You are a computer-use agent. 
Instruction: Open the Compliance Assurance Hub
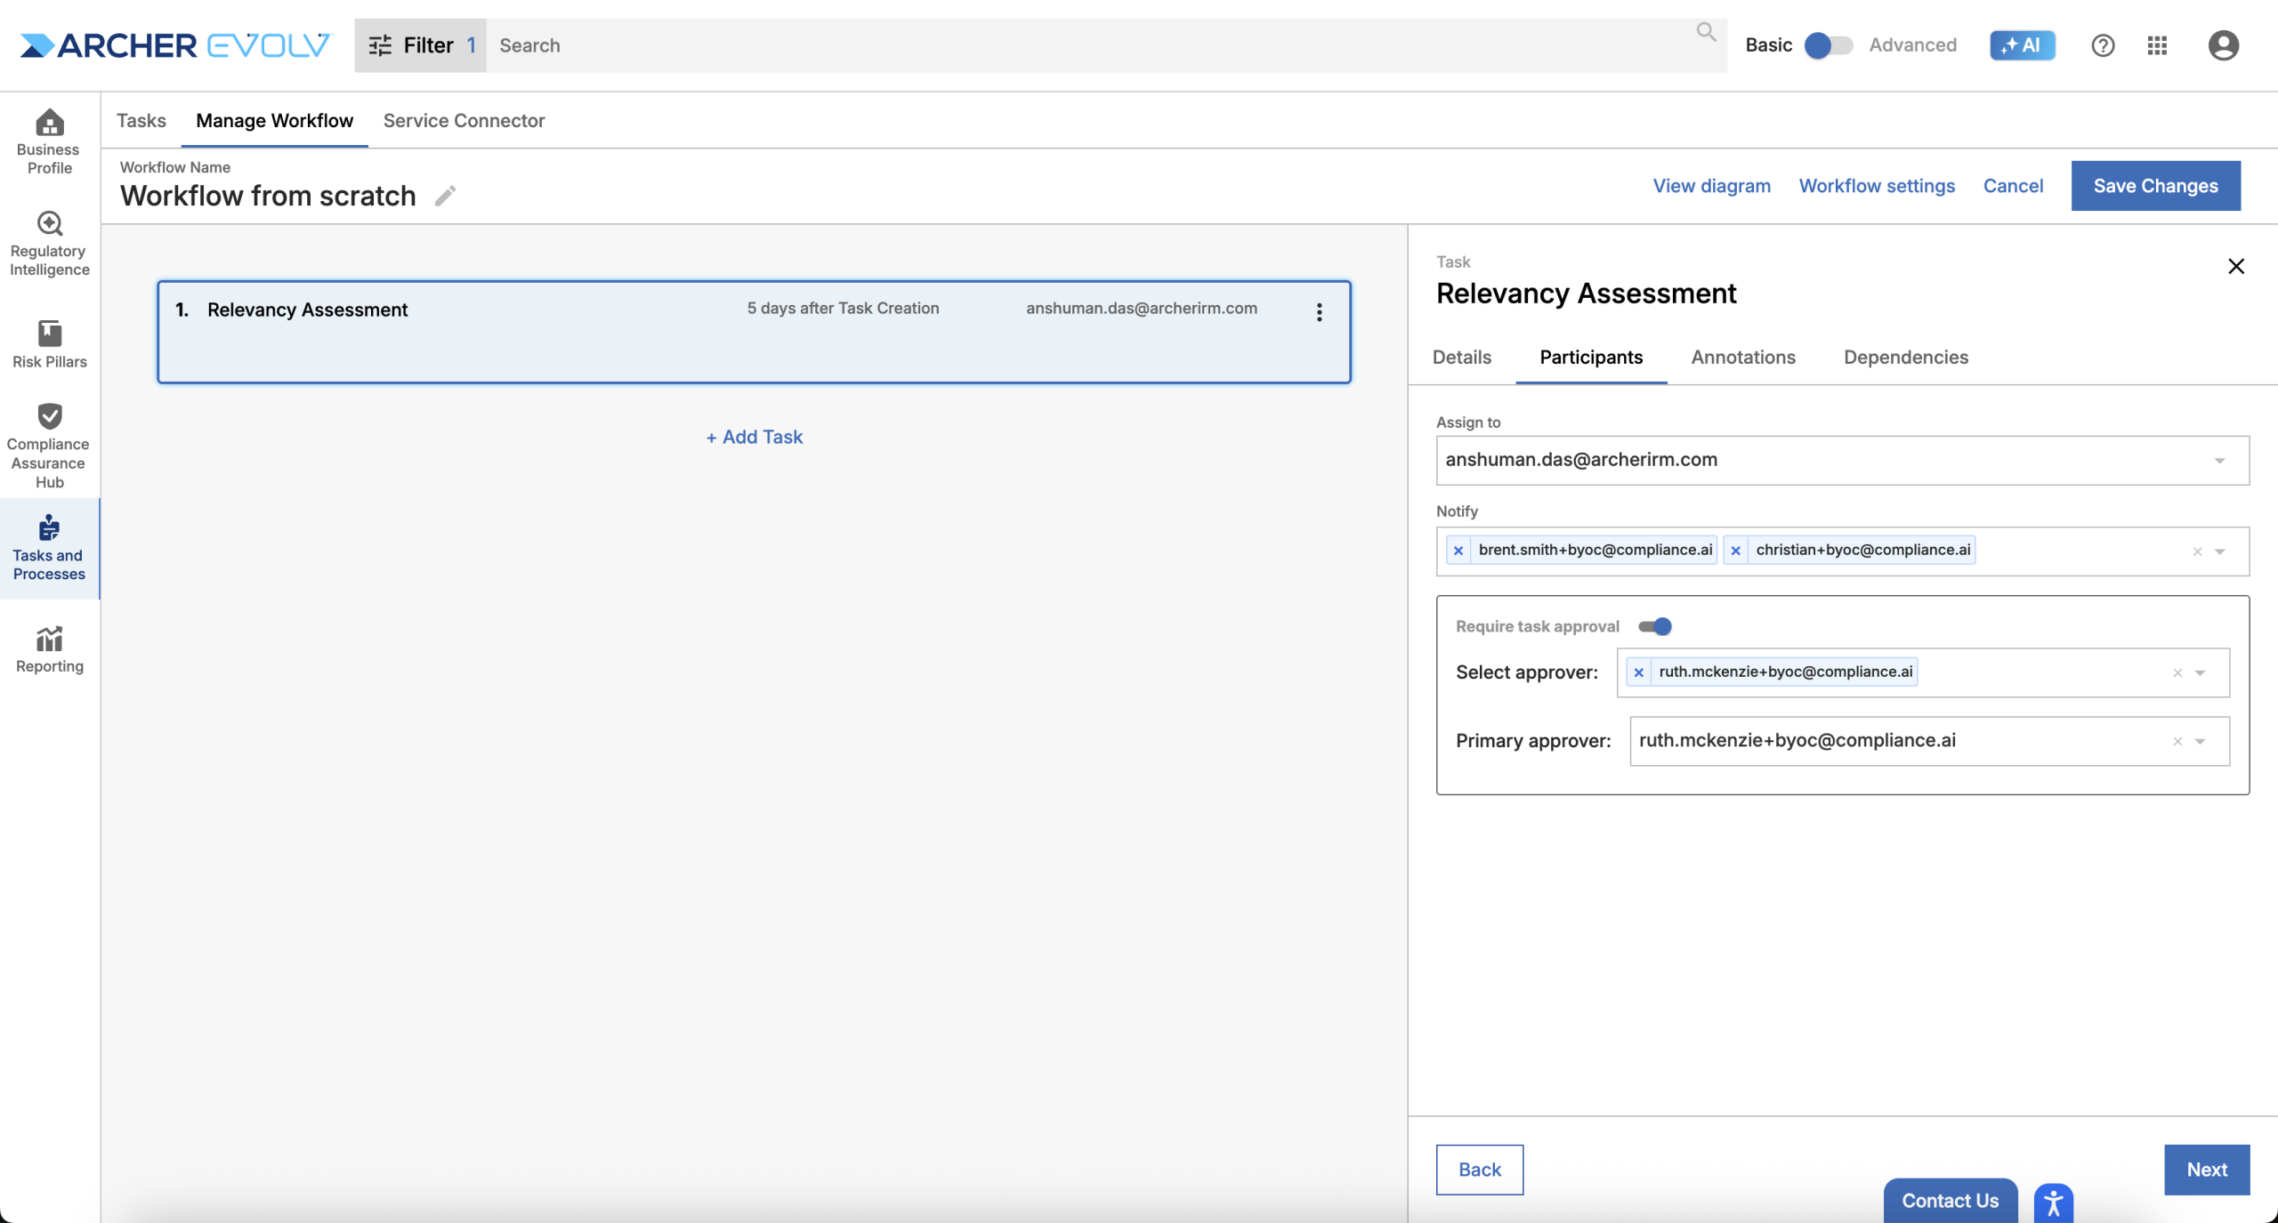tap(49, 446)
